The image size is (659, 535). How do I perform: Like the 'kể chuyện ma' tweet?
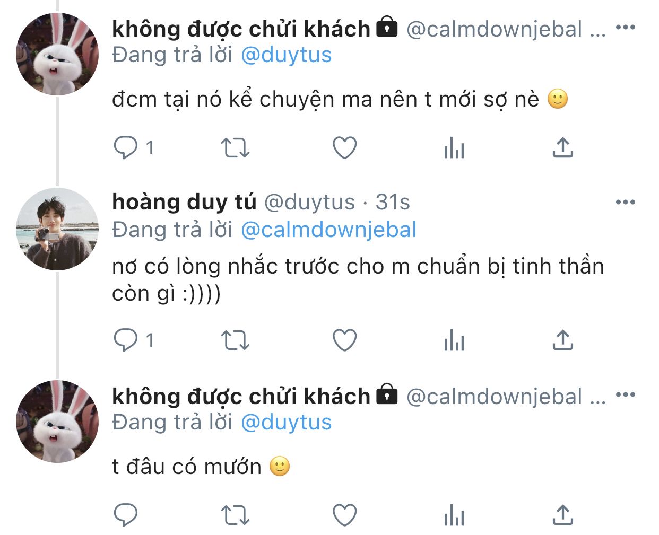click(344, 148)
